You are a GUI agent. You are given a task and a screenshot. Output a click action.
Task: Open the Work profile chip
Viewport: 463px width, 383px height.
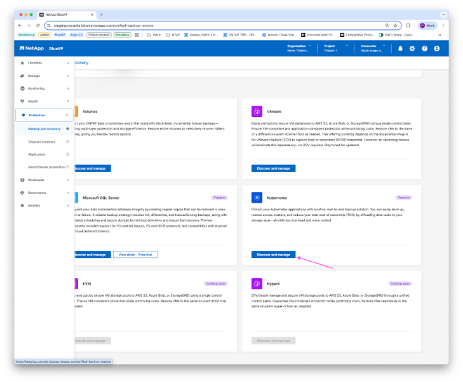click(427, 25)
